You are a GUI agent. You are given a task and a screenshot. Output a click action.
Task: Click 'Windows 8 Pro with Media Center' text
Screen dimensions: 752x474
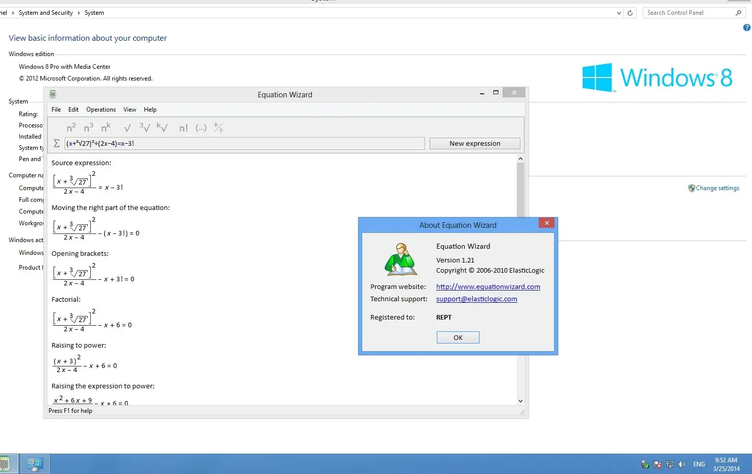click(65, 67)
